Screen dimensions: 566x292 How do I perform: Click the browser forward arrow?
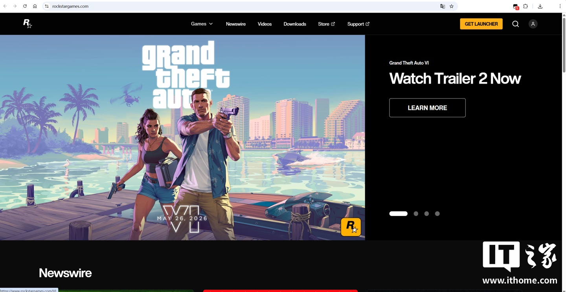tap(15, 6)
